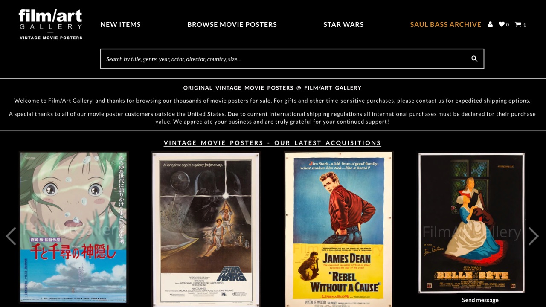Open the Star Wars menu

pyautogui.click(x=343, y=25)
